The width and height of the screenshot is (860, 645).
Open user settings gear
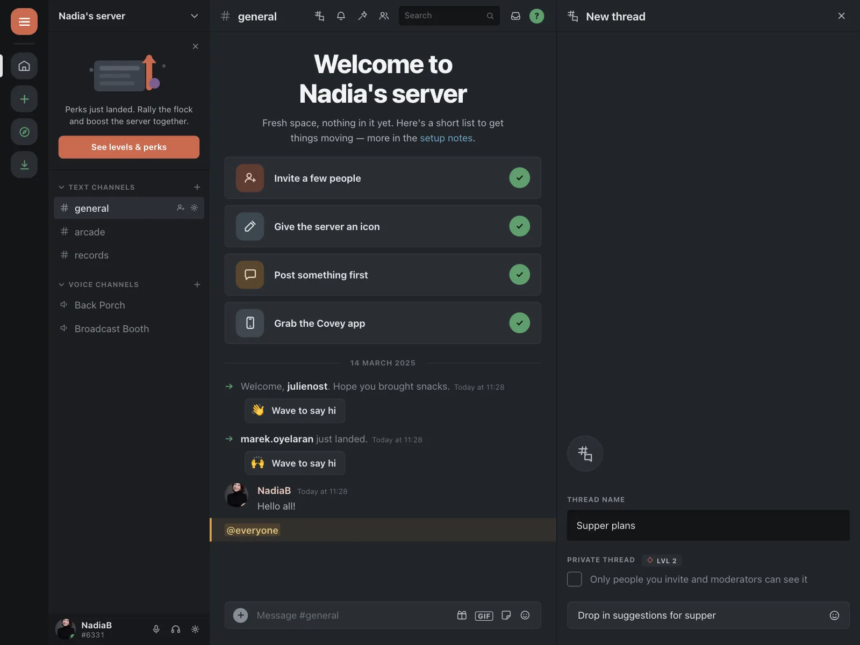tap(195, 629)
